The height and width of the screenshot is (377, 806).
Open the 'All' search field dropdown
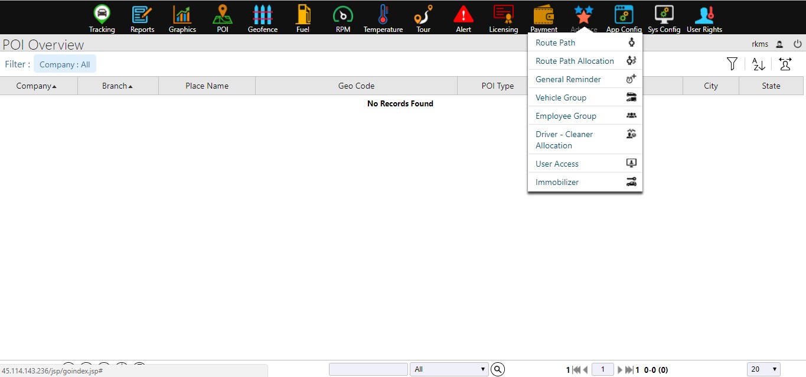(449, 369)
